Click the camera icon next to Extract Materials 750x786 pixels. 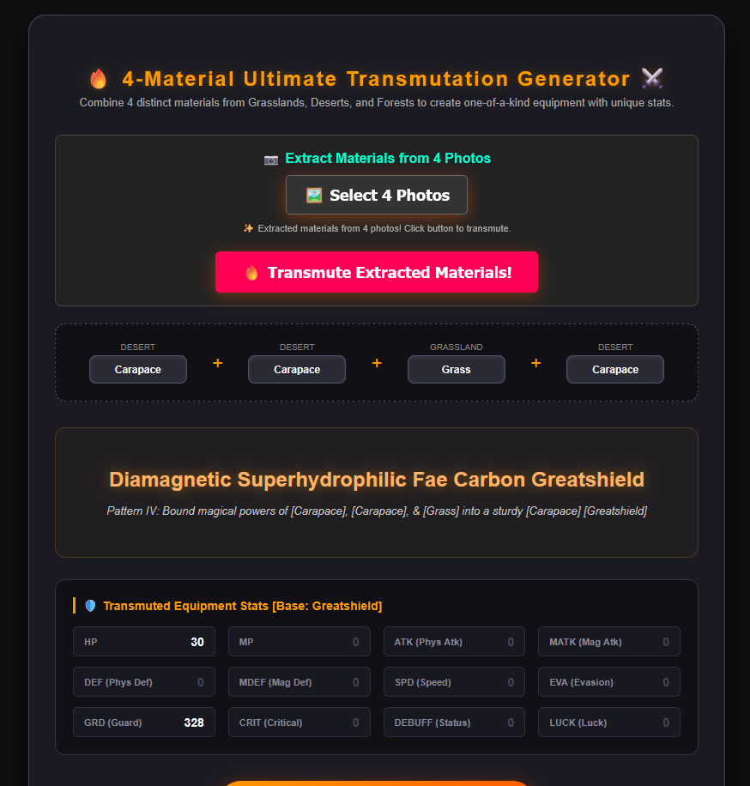point(270,160)
